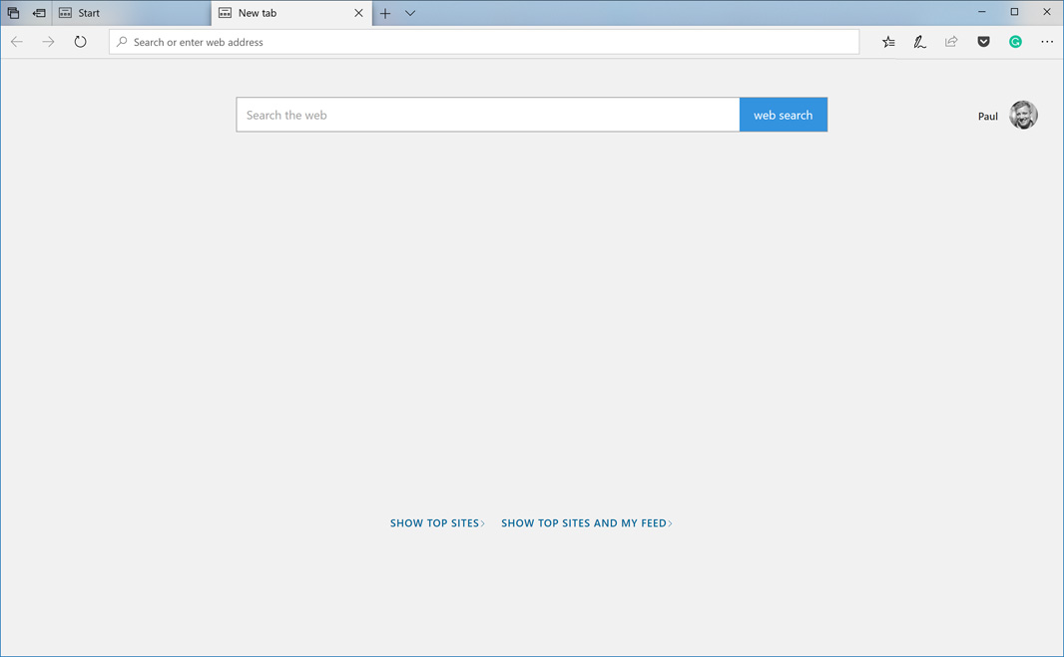Image resolution: width=1064 pixels, height=657 pixels.
Task: Open the tabs you've set aside
Action: (13, 13)
